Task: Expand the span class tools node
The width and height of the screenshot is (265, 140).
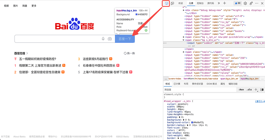Action: [184, 52]
